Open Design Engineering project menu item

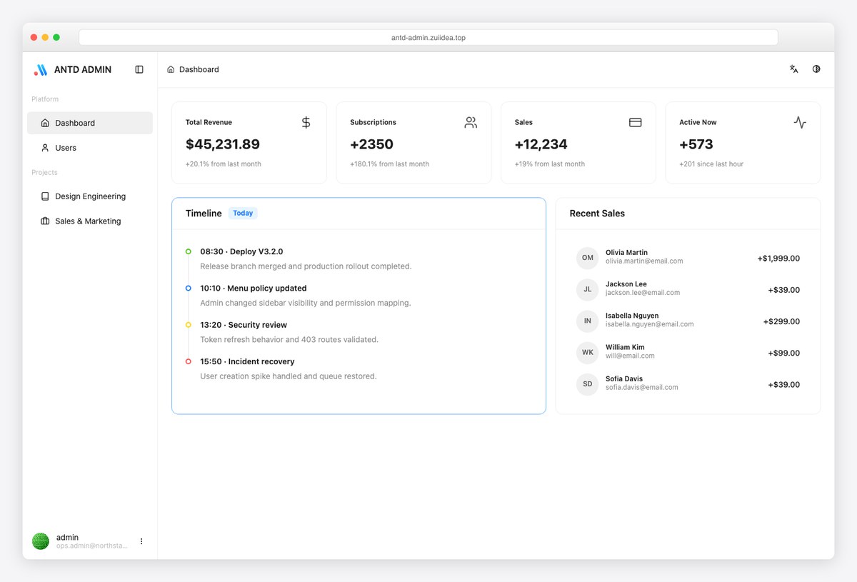(90, 196)
